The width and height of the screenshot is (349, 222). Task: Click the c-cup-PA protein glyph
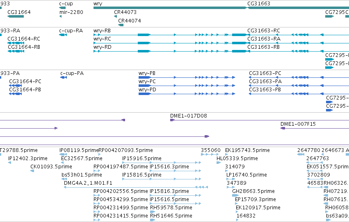pos(64,77)
